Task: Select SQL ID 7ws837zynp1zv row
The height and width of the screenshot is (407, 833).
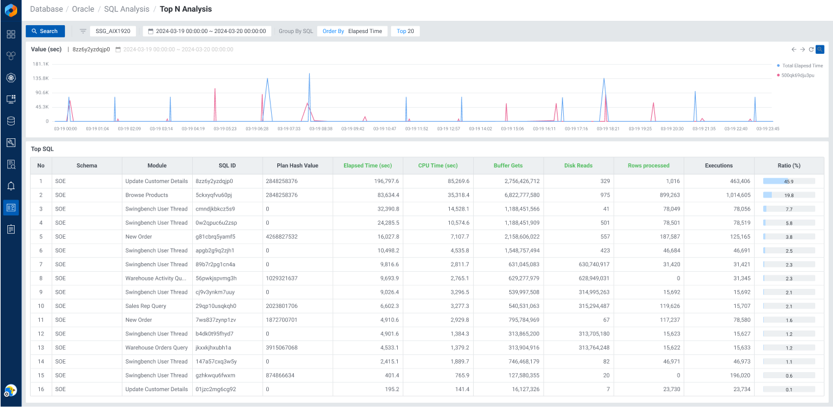Action: [427, 320]
